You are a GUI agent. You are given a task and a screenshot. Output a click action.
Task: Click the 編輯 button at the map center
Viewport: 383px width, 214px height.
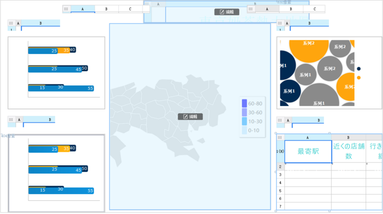[x=190, y=116]
